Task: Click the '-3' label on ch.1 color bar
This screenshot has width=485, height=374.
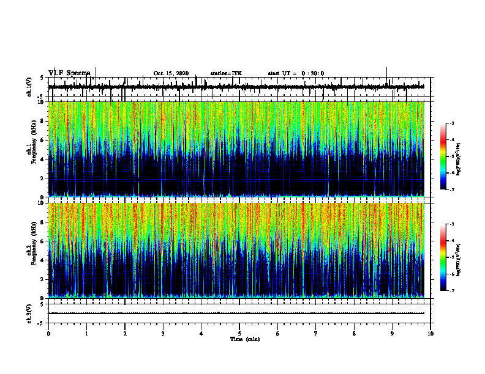Action: [452, 123]
